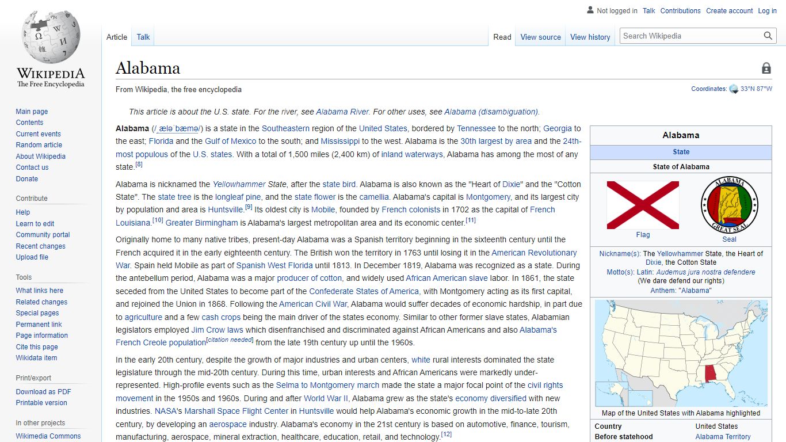
Task: Open the US map with Alabama highlighted
Action: (x=681, y=353)
